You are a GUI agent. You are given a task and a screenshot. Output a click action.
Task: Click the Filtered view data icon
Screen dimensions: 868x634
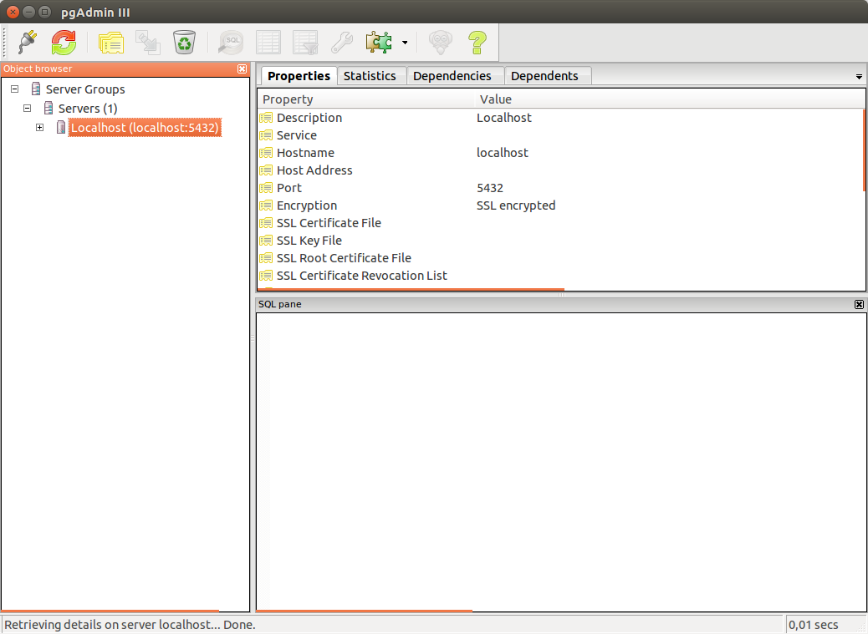click(x=305, y=43)
